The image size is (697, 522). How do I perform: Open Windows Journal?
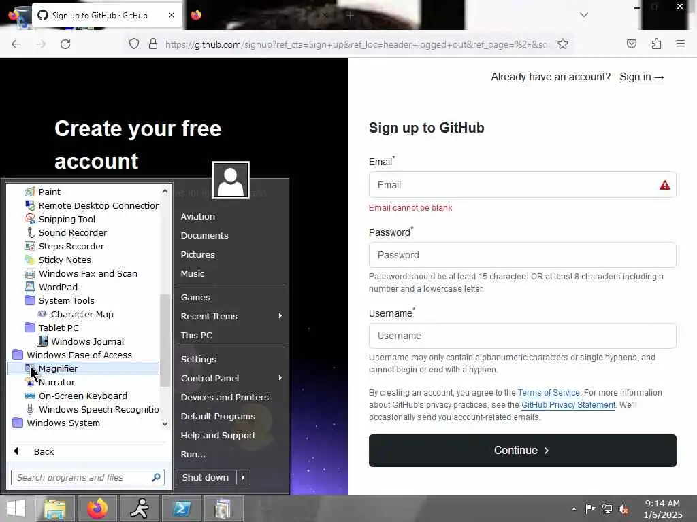coord(80,341)
